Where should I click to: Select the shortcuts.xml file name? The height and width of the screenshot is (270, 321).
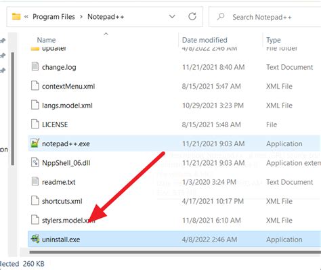point(62,201)
